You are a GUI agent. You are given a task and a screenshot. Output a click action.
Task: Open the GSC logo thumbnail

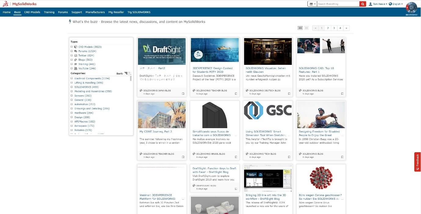click(x=268, y=110)
